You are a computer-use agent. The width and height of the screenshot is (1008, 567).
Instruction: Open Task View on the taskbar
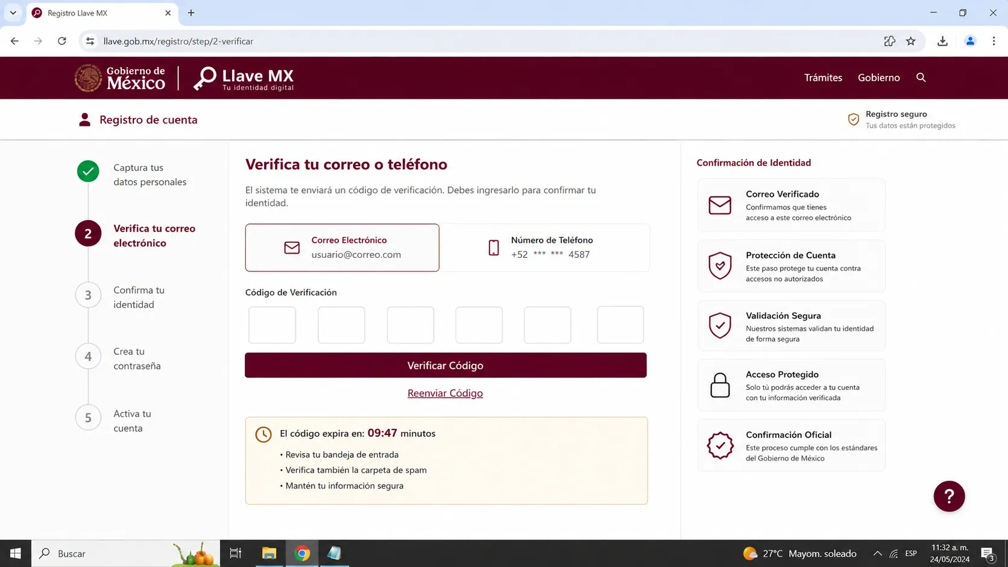point(236,553)
